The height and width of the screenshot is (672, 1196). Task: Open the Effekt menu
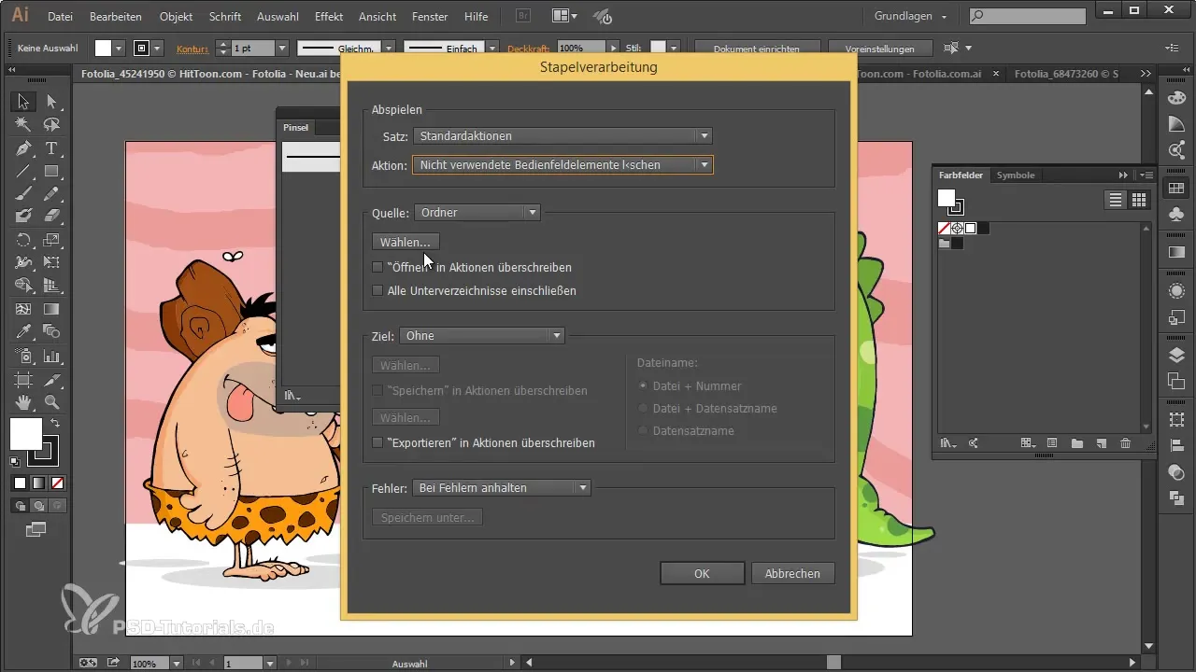point(329,17)
